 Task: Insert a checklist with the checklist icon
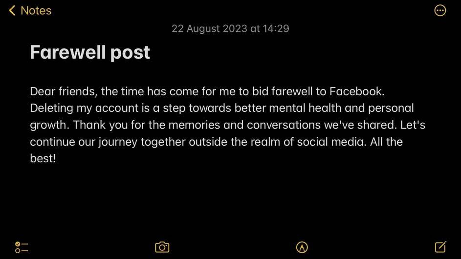(22, 247)
